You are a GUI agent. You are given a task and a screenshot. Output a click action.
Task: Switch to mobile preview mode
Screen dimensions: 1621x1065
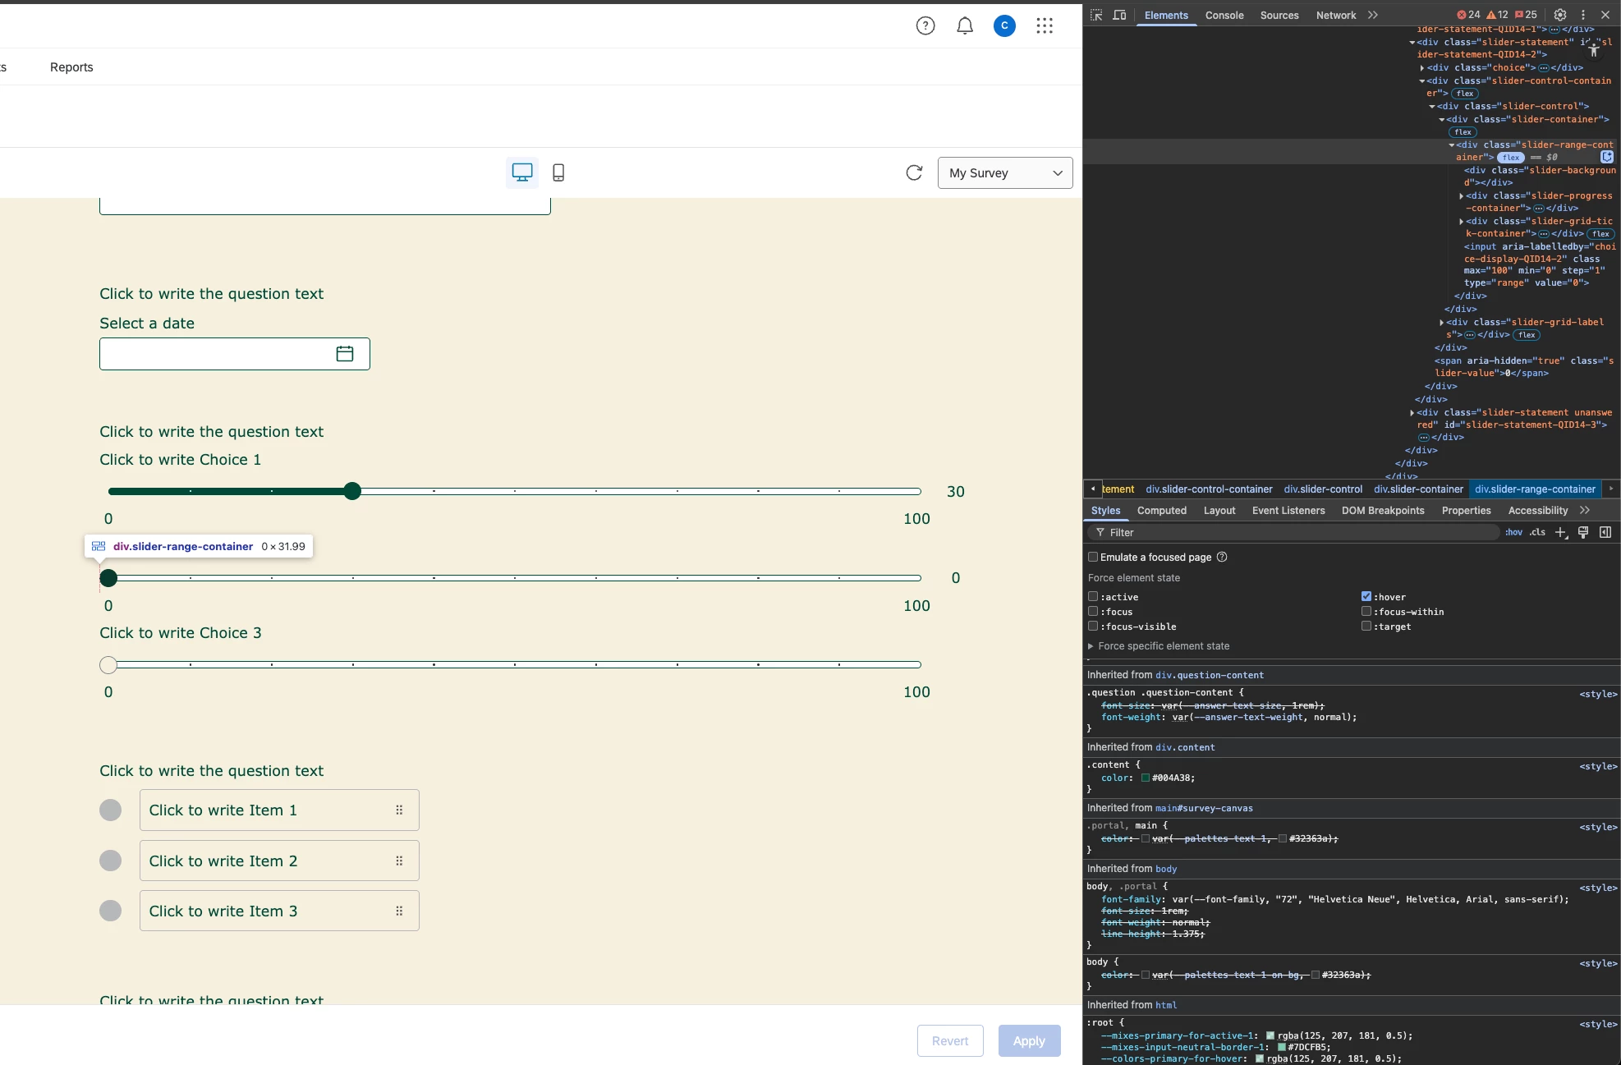point(558,172)
